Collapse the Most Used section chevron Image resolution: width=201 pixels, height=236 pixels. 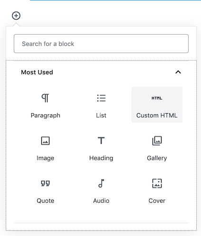click(178, 72)
